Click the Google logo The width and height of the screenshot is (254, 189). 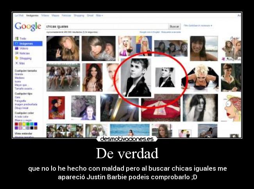(28, 26)
